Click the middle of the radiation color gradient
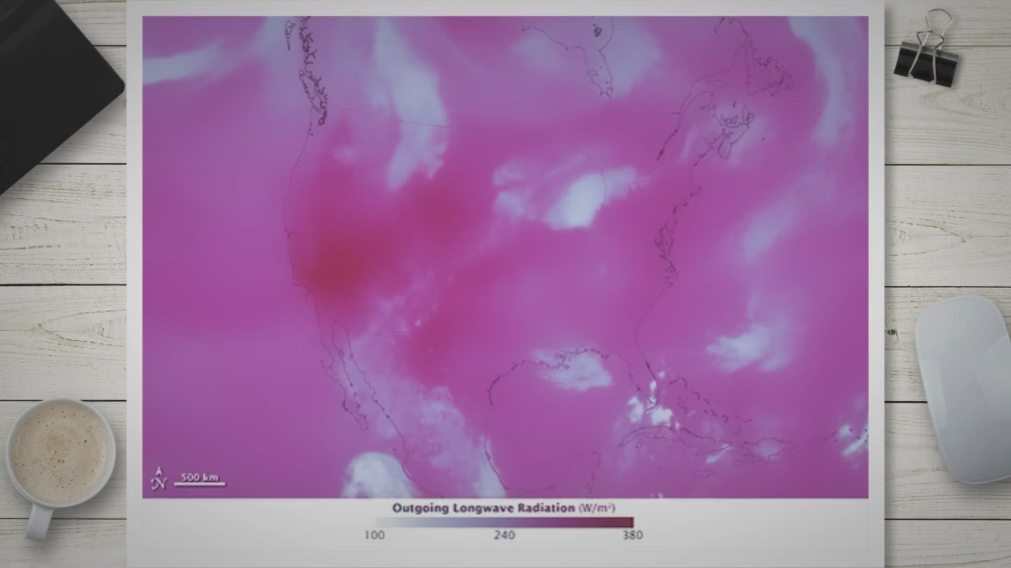1011x568 pixels. tap(504, 522)
